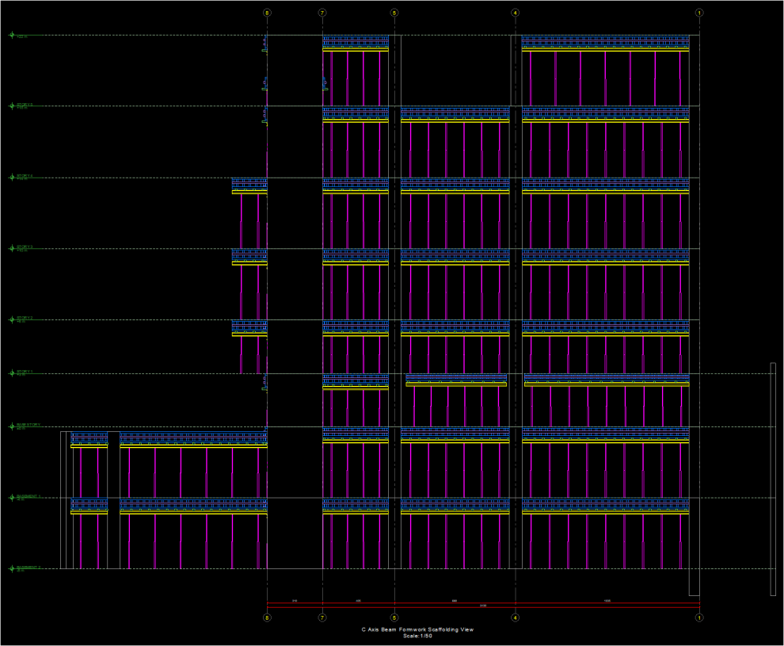Viewport: 784px width, 646px height.
Task: Click the drawing title text
Action: 417,630
